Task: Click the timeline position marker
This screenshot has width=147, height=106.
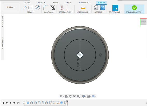Action: [x=67, y=103]
